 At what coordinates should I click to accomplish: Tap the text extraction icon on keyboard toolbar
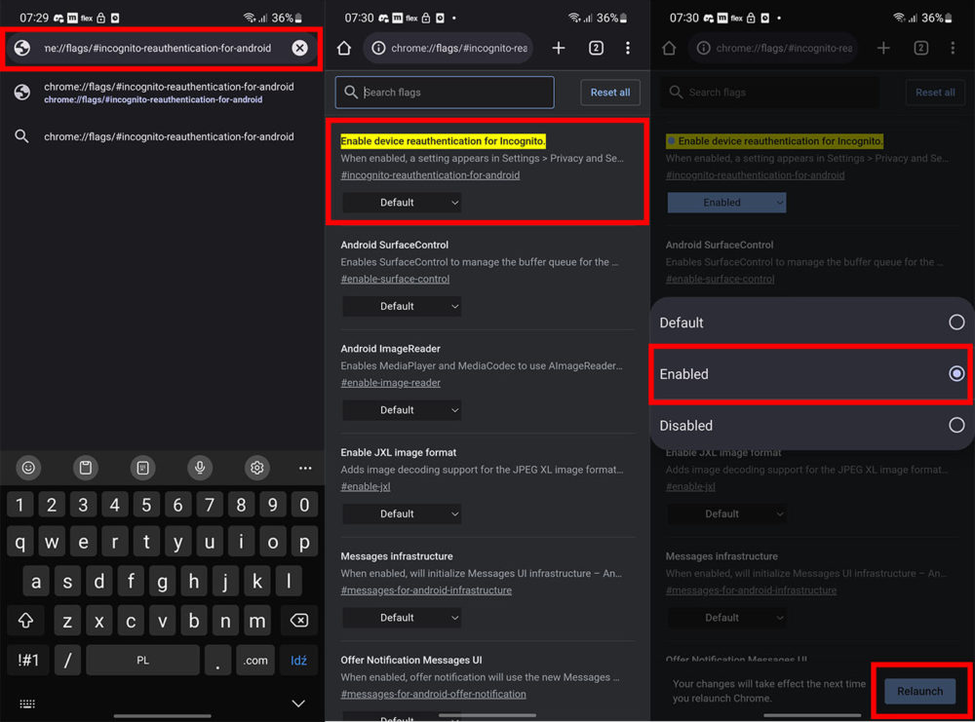142,468
